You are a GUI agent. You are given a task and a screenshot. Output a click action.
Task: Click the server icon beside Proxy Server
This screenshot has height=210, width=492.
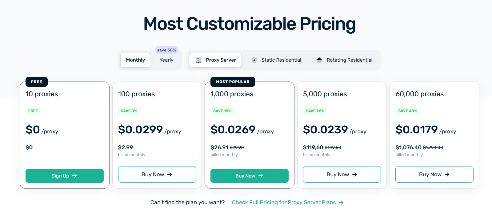[x=198, y=60]
